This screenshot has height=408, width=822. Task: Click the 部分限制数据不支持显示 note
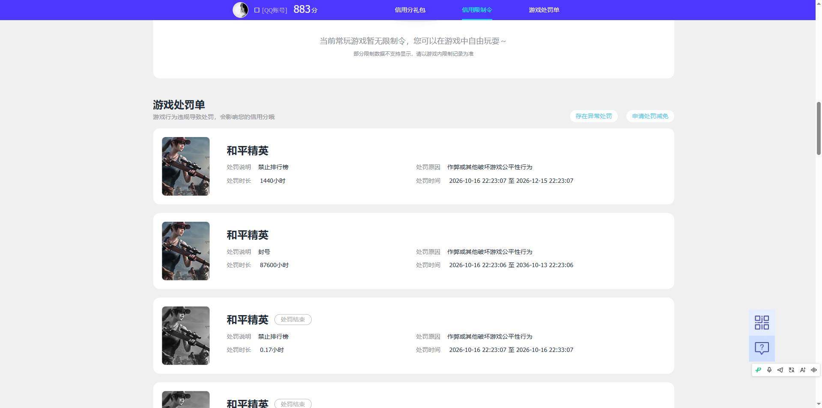[x=413, y=54]
